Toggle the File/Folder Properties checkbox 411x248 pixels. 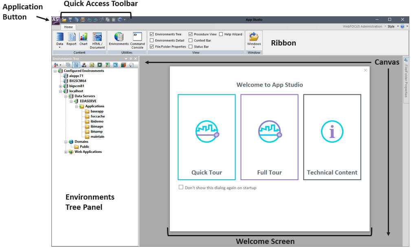click(152, 47)
